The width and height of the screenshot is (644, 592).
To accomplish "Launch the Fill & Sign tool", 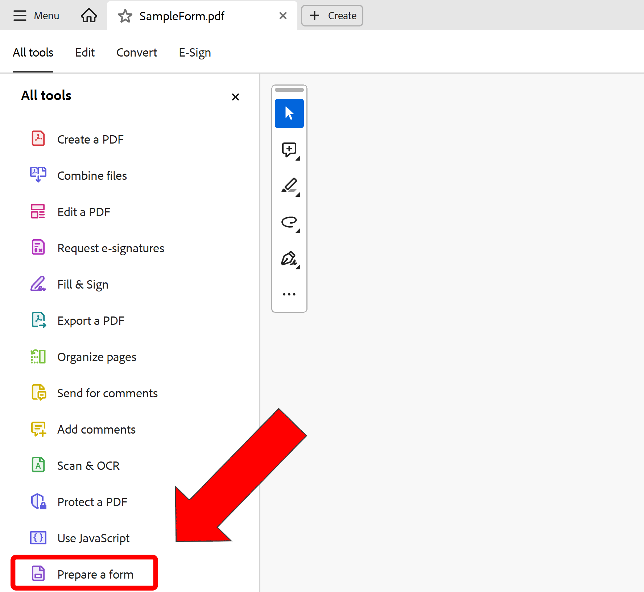I will (x=83, y=284).
